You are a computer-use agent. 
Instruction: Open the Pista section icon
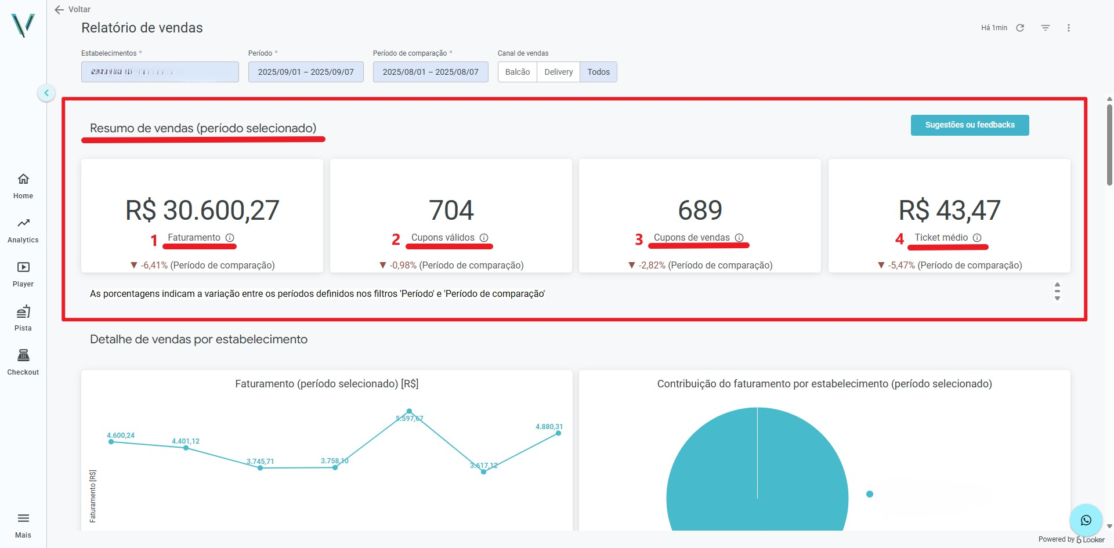pos(23,311)
